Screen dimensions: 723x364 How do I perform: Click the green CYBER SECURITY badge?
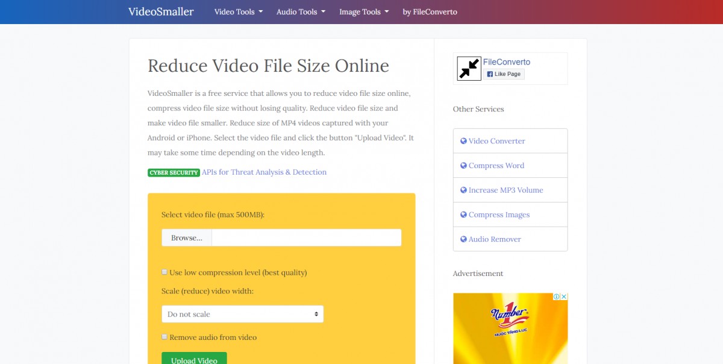point(174,172)
